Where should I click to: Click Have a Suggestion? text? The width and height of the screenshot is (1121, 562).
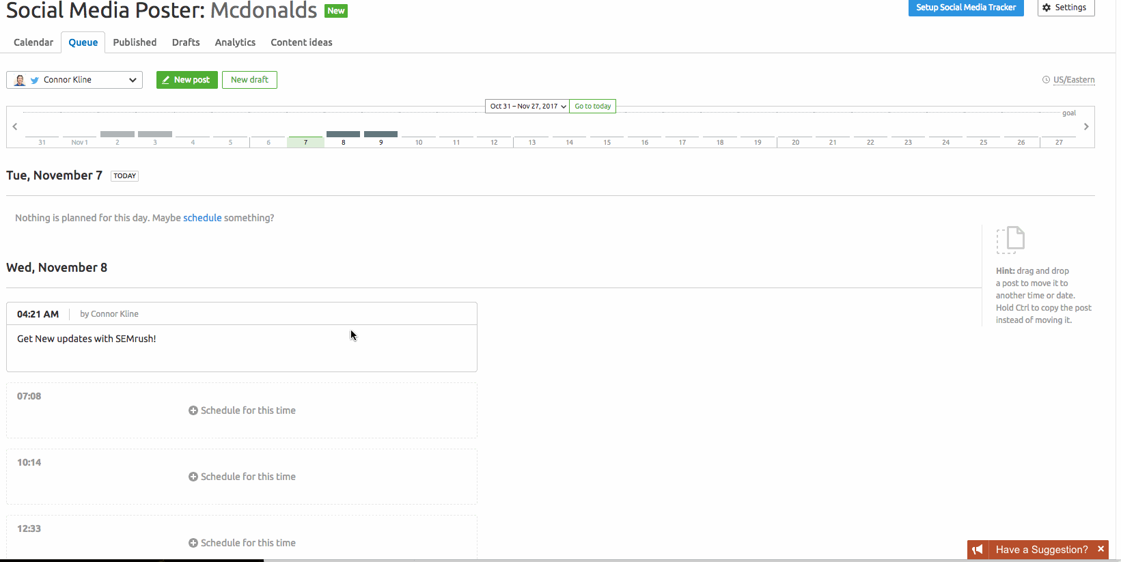click(x=1042, y=550)
